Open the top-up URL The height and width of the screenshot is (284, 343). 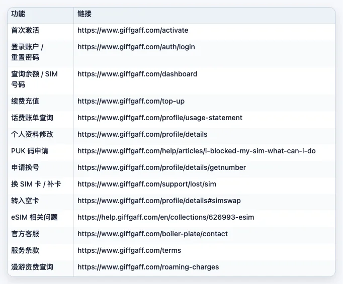[131, 101]
